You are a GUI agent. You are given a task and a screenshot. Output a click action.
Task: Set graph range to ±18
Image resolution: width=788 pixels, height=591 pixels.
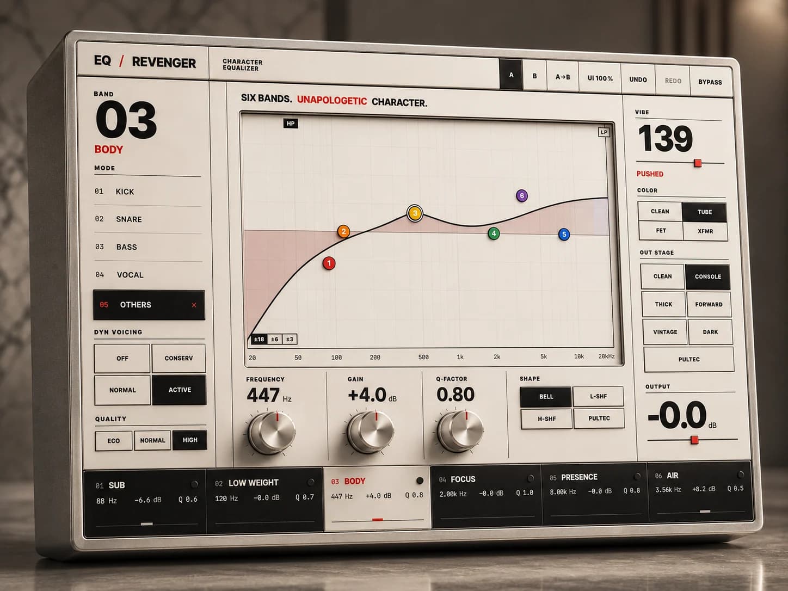pyautogui.click(x=259, y=339)
